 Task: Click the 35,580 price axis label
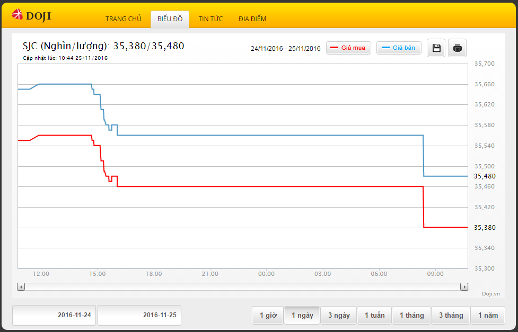tap(485, 125)
